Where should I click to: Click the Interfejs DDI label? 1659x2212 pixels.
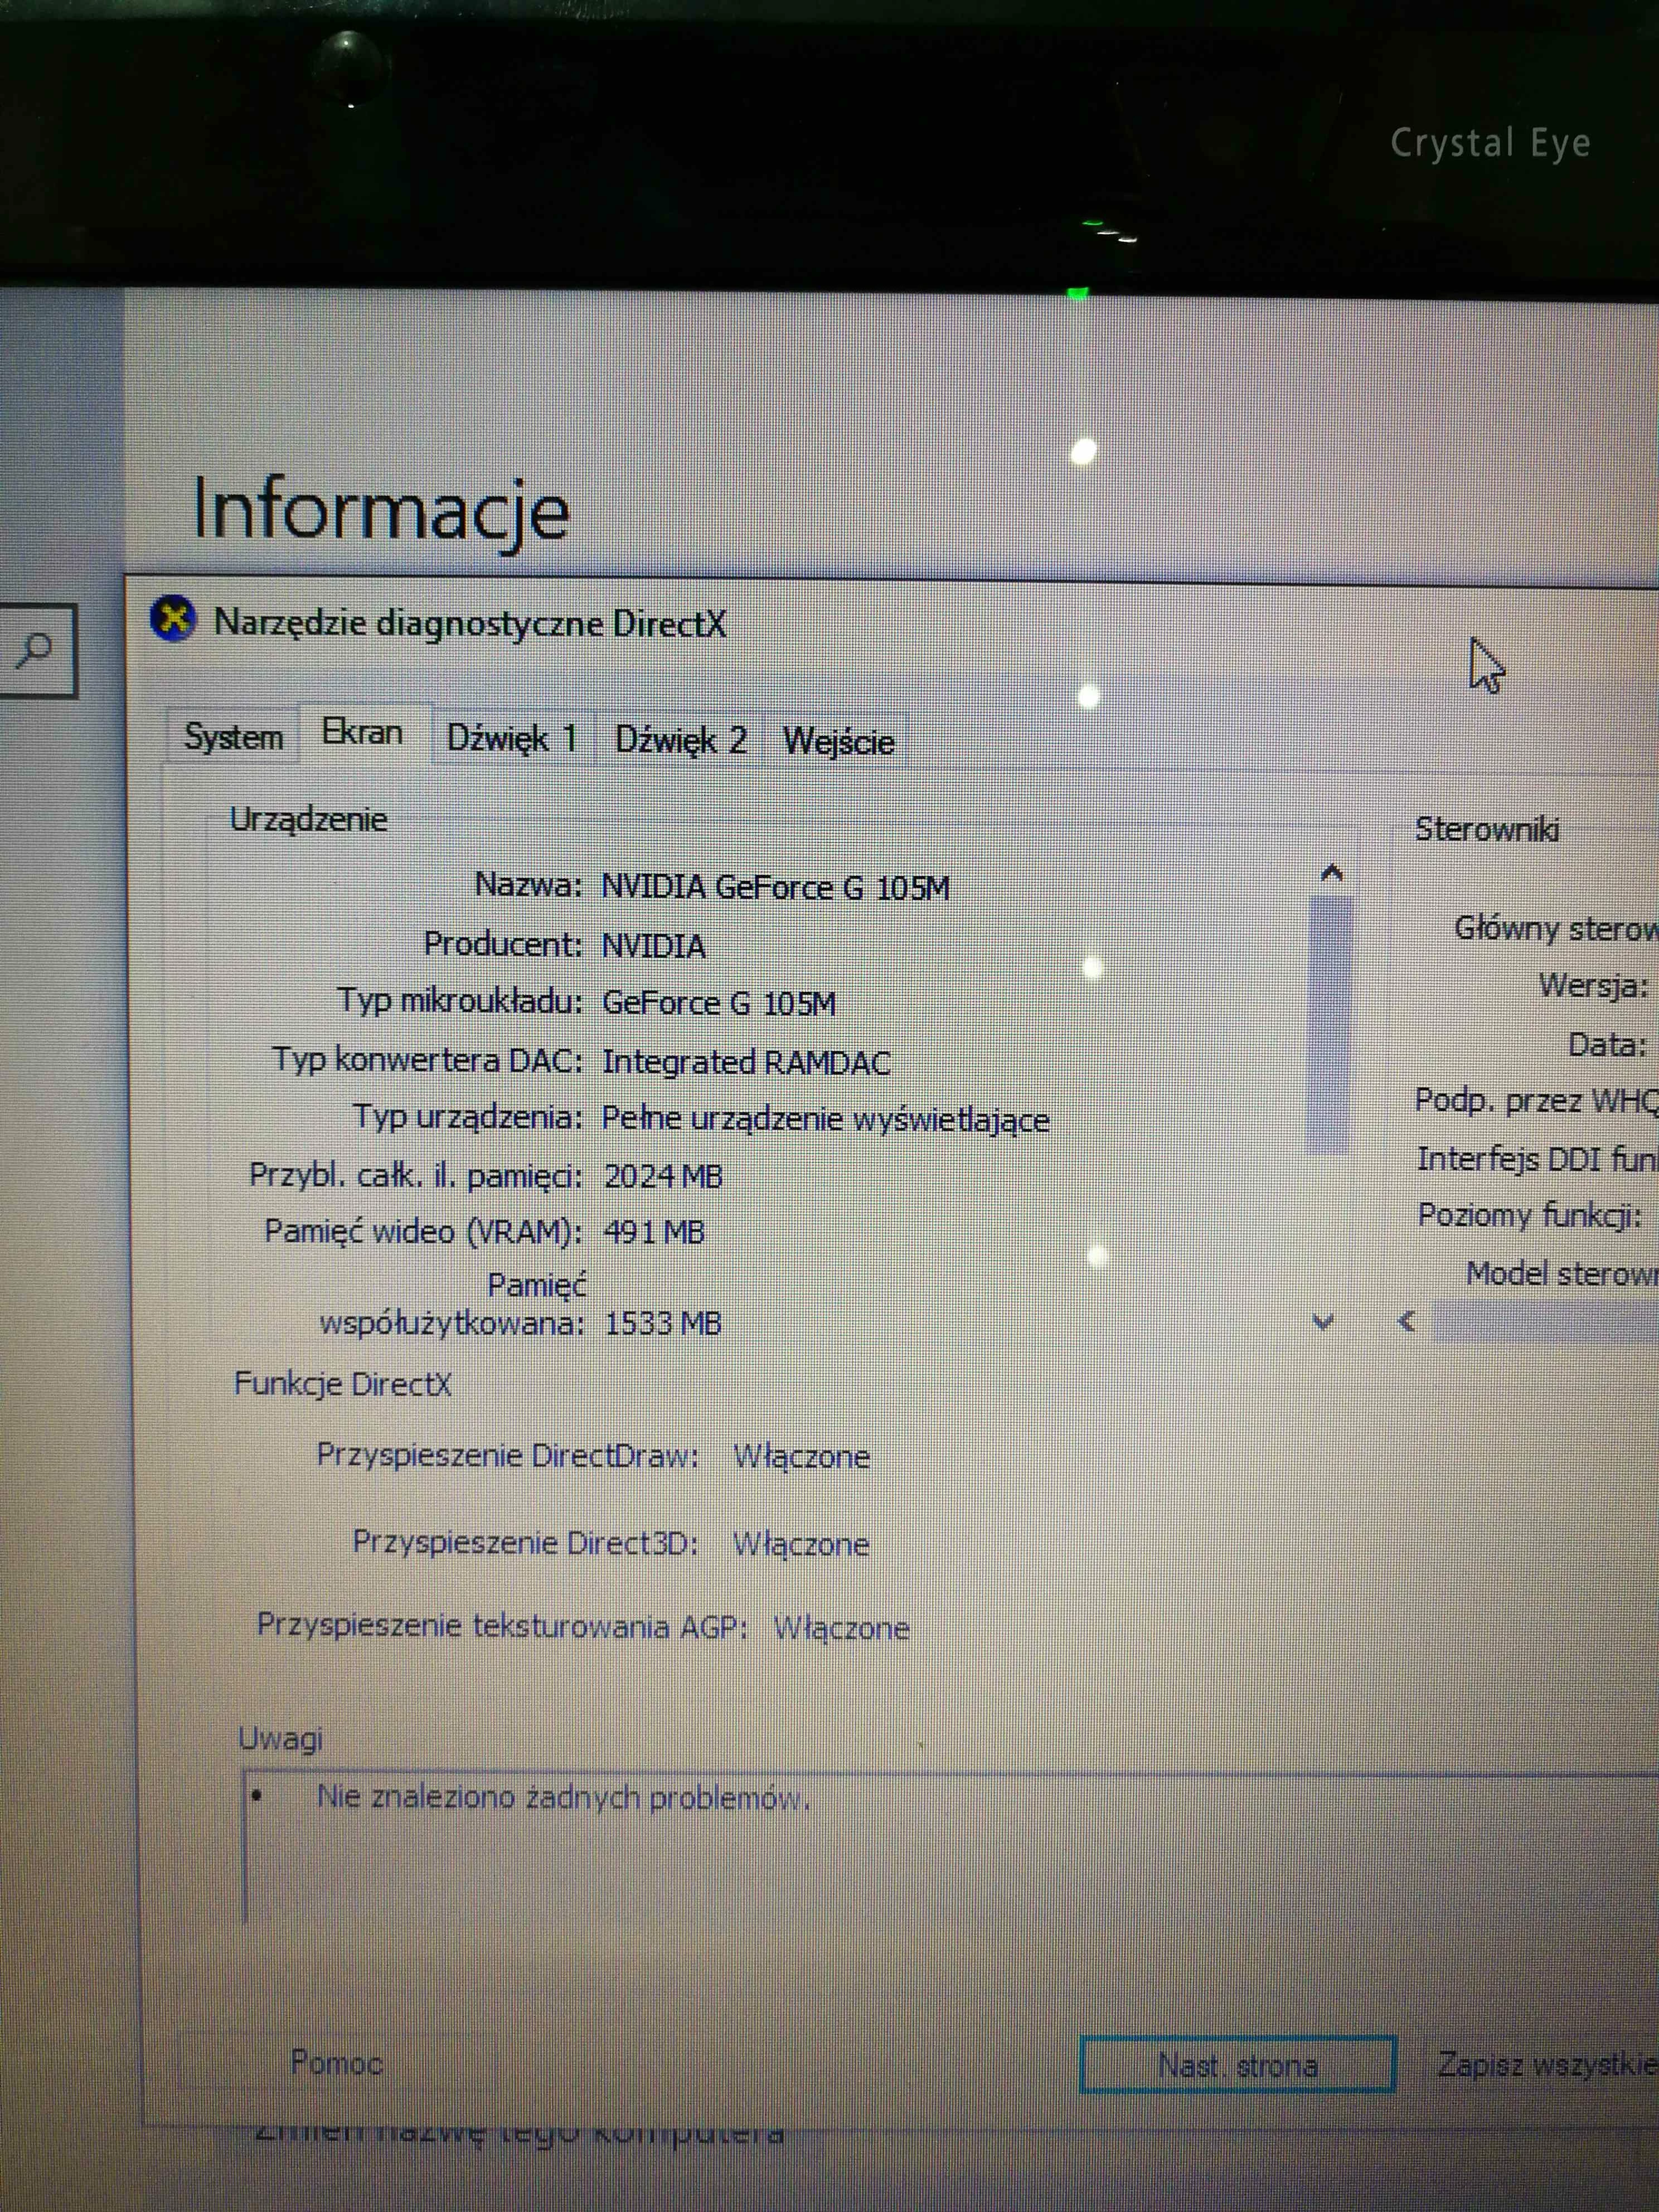tap(1537, 1160)
